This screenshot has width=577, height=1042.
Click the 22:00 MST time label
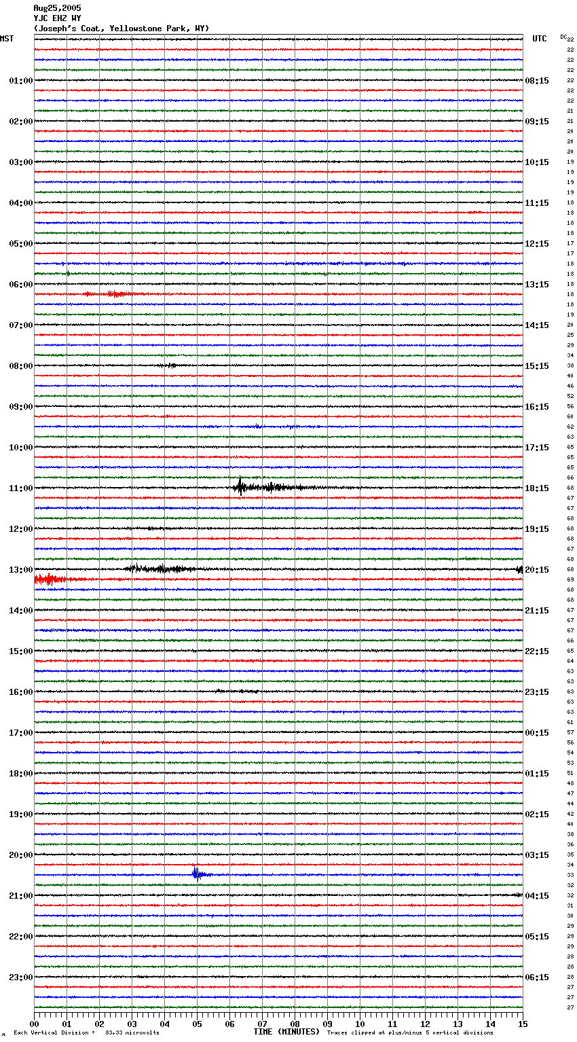(x=21, y=937)
